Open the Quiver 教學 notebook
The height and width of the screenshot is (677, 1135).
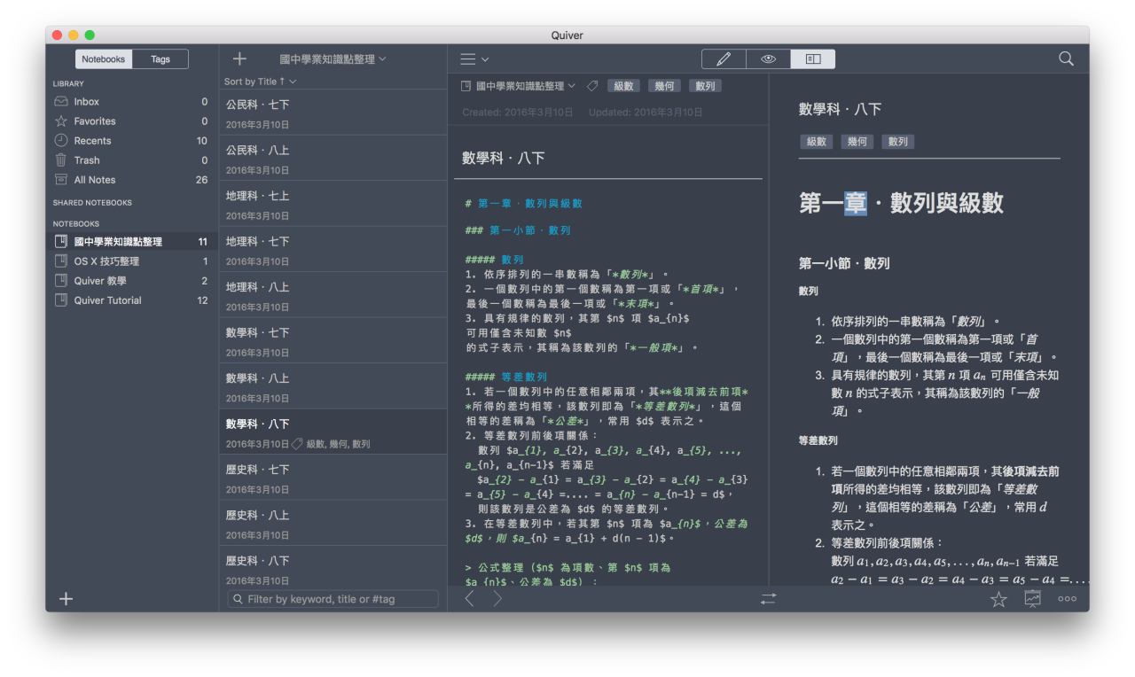pyautogui.click(x=131, y=281)
